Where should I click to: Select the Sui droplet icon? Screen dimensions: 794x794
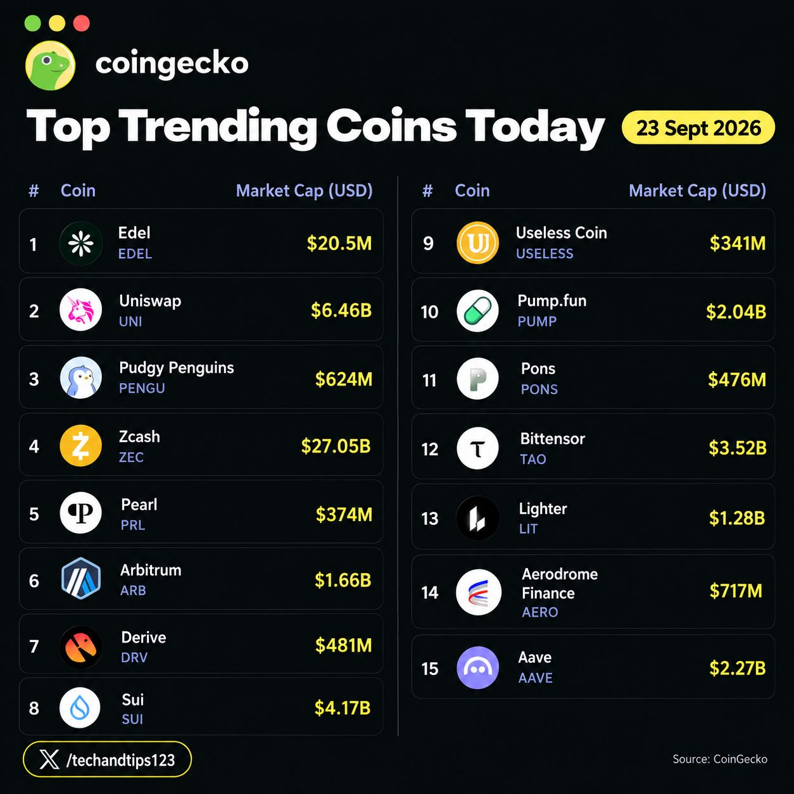click(x=80, y=708)
